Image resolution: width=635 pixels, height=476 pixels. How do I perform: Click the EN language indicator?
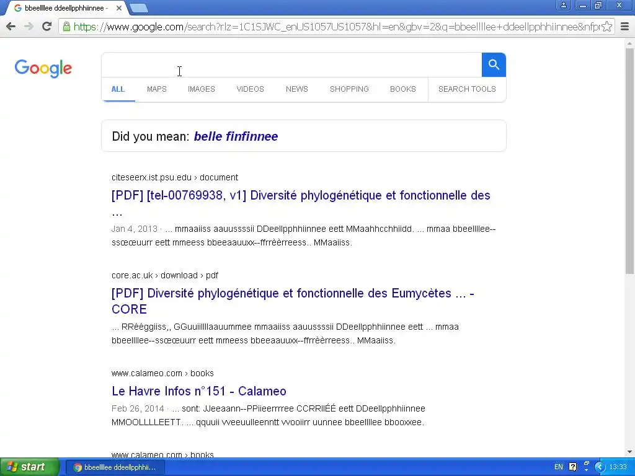click(x=559, y=467)
